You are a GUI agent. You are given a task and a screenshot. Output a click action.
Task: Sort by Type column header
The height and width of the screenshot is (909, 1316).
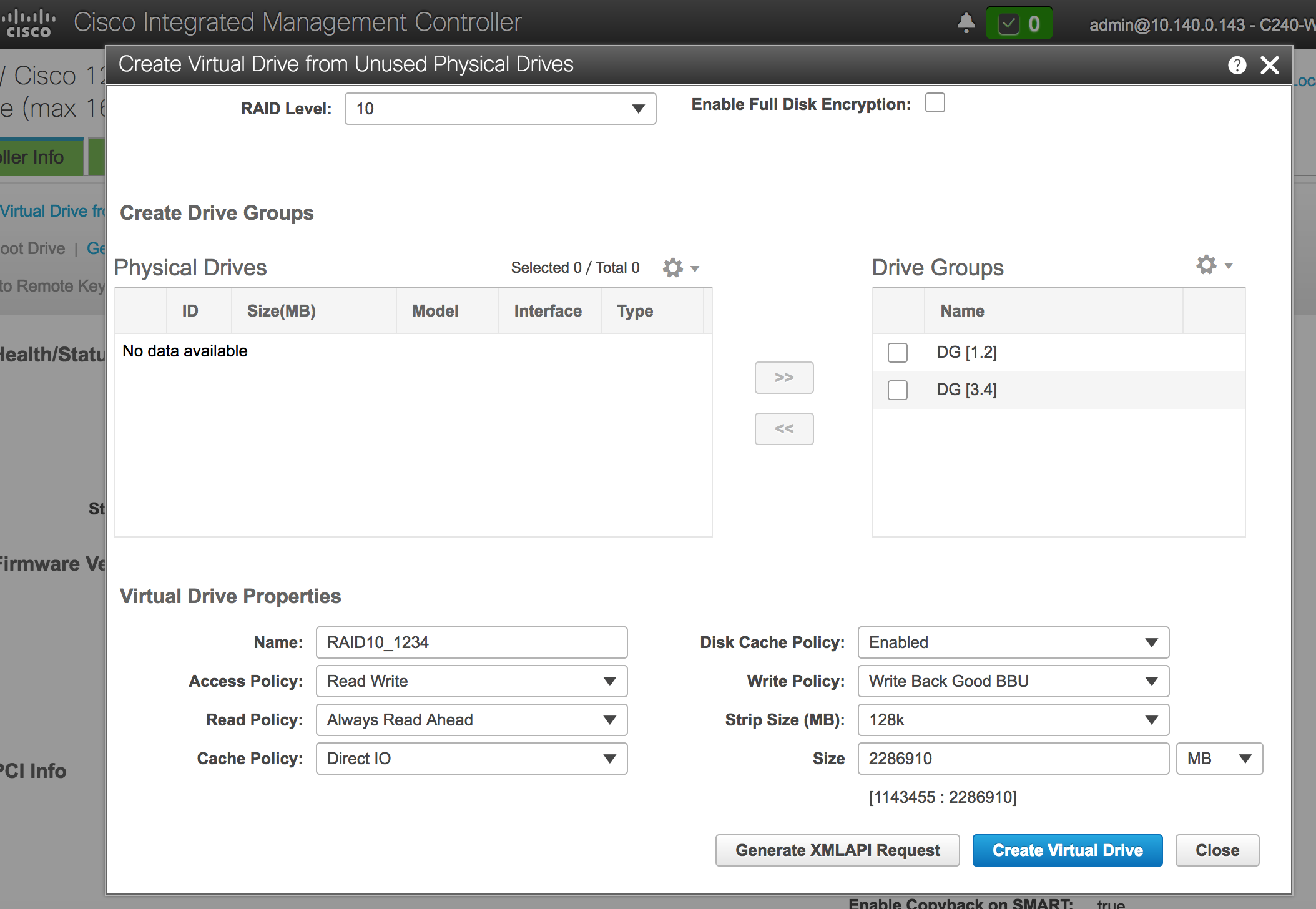[652, 311]
